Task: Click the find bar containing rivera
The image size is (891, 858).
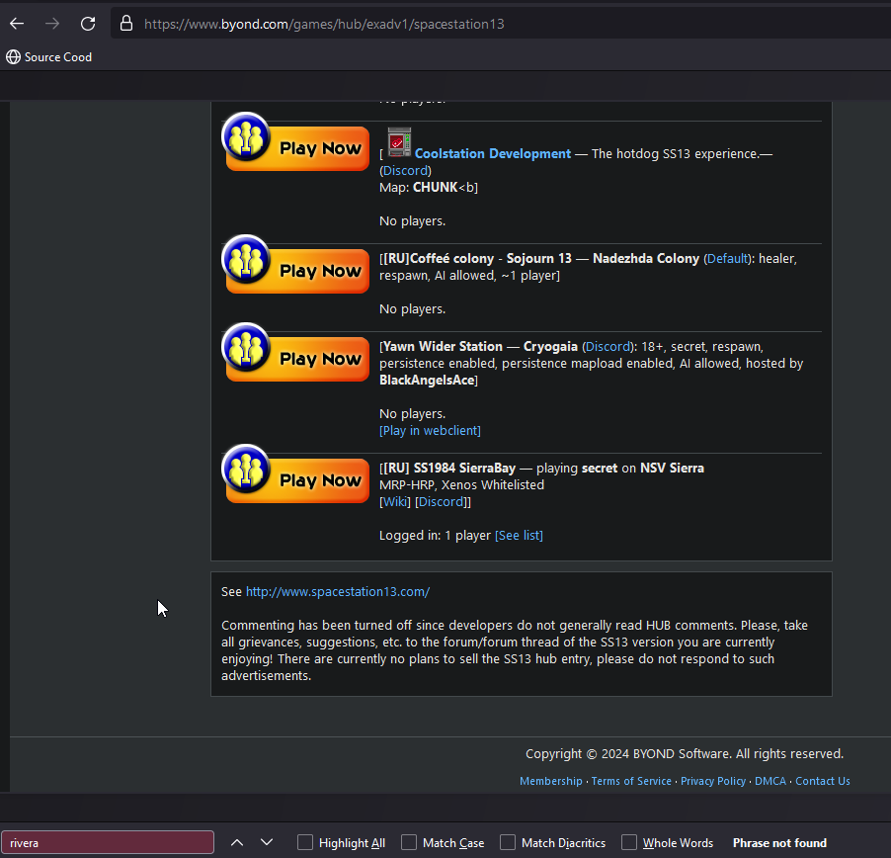Action: [x=108, y=842]
